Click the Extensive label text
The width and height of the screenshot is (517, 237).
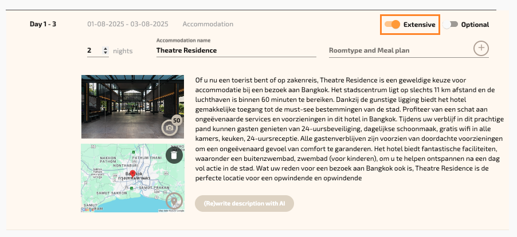tap(419, 25)
